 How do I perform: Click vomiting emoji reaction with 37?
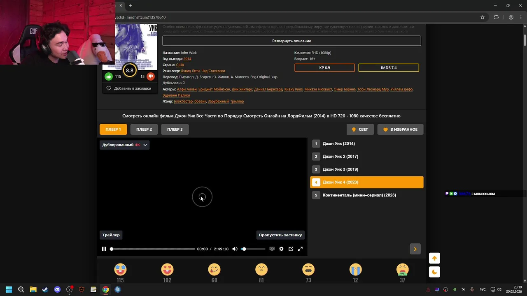(x=402, y=269)
